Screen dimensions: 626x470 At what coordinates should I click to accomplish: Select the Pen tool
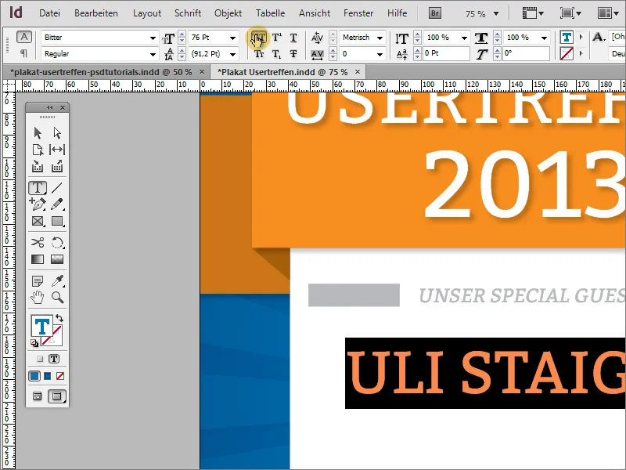[36, 205]
